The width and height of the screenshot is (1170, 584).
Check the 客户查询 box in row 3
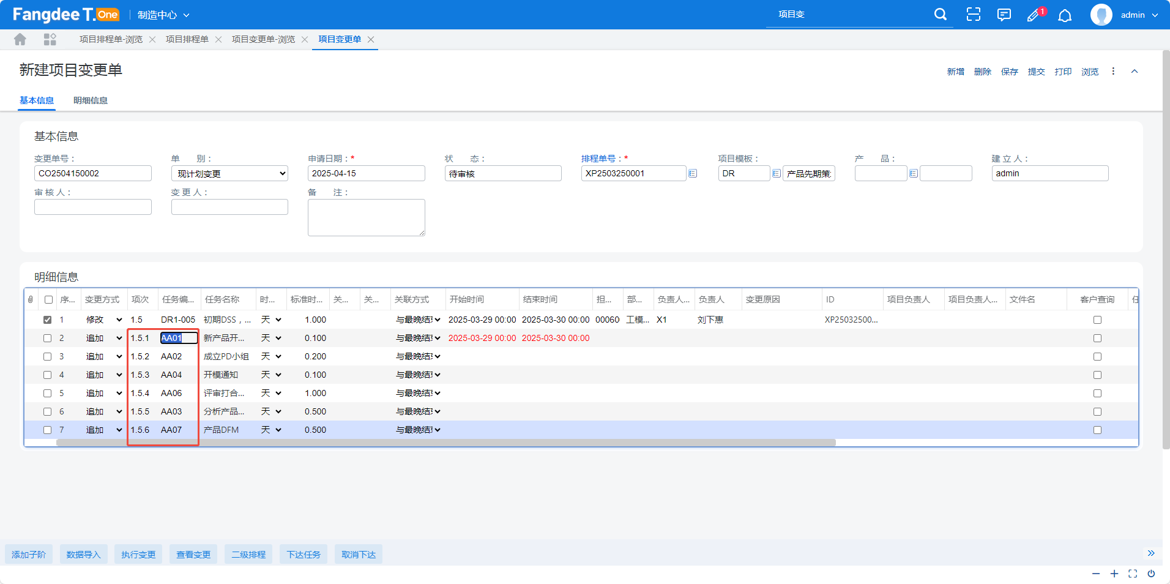(x=1097, y=356)
